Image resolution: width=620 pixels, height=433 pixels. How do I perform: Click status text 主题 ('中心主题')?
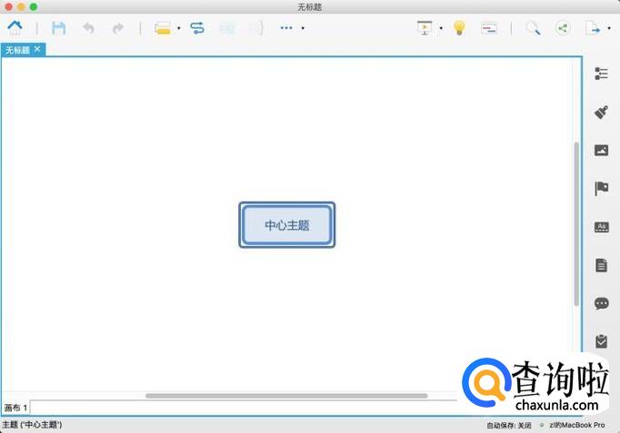(x=32, y=425)
